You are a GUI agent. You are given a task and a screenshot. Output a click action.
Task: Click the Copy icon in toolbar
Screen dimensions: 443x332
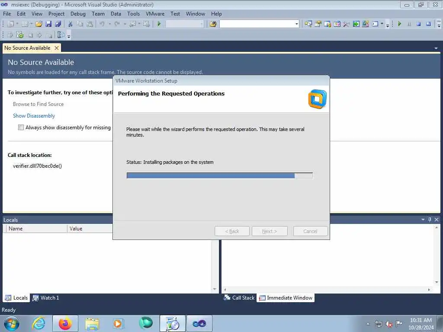[80, 24]
